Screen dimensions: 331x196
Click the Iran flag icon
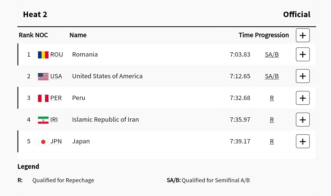[43, 120]
